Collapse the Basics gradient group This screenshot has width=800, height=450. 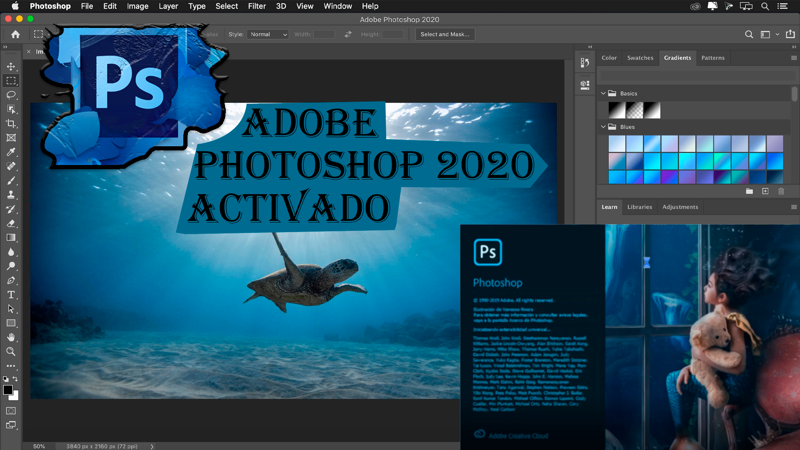click(x=604, y=93)
